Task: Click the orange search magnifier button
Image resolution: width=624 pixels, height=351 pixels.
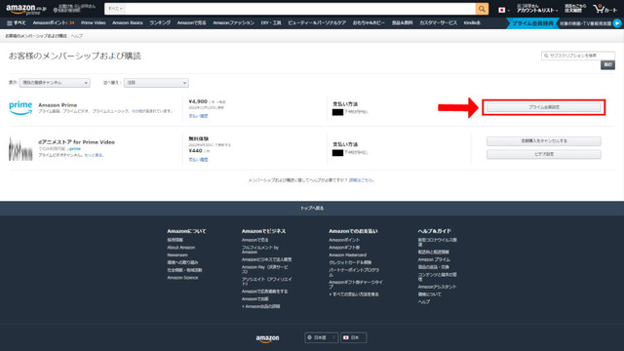Action: coord(482,9)
